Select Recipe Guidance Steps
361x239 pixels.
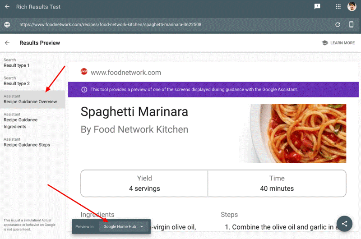point(32,142)
